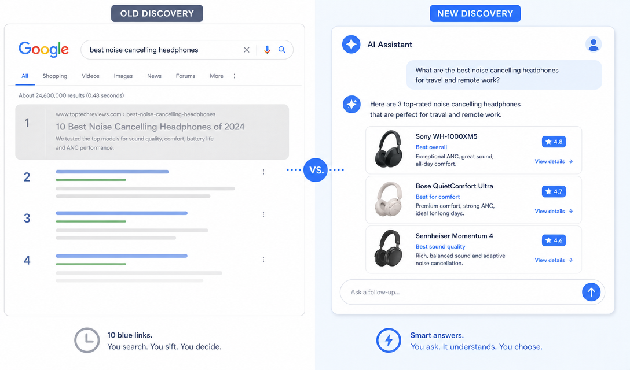This screenshot has height=370, width=630.
Task: Click the You search. You sift. You decide. line
Action: 164,347
